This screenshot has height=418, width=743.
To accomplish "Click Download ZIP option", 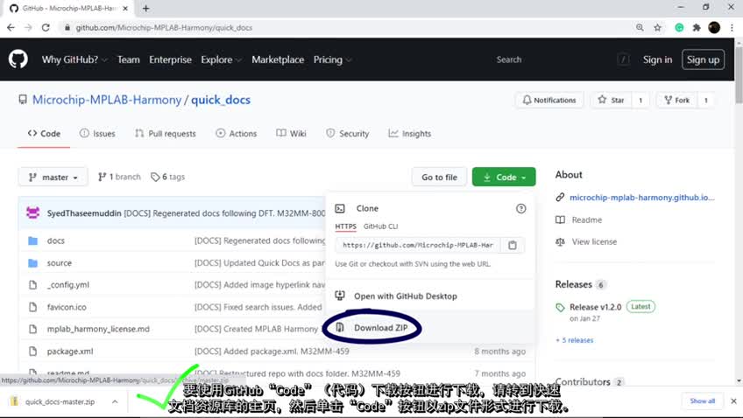I will click(x=379, y=328).
